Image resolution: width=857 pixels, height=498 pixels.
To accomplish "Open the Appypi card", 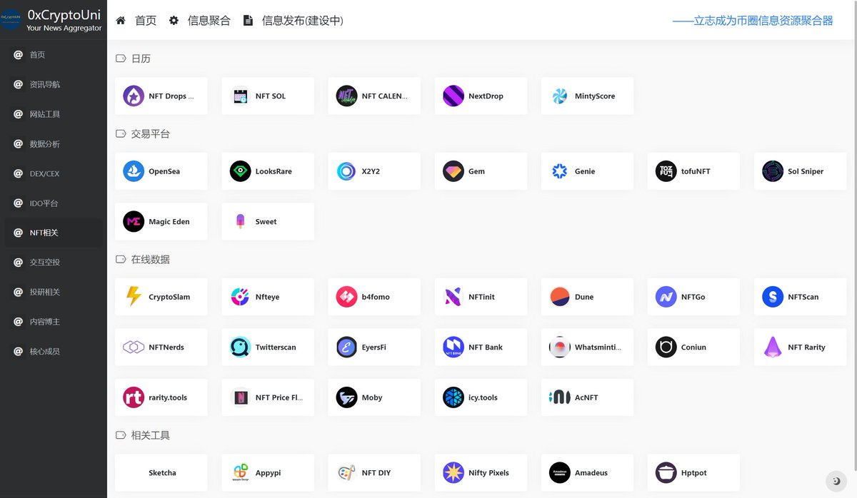I will [x=268, y=473].
